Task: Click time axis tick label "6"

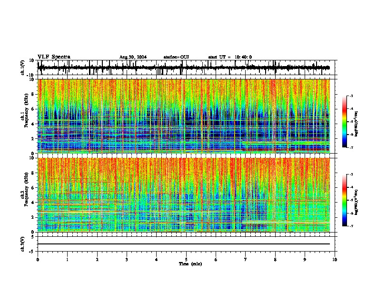Action: (216, 260)
